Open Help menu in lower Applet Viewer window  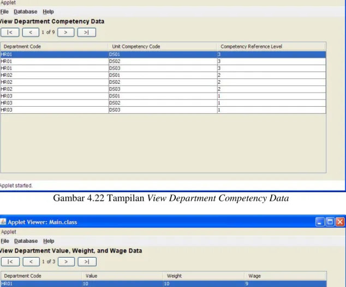click(x=49, y=241)
